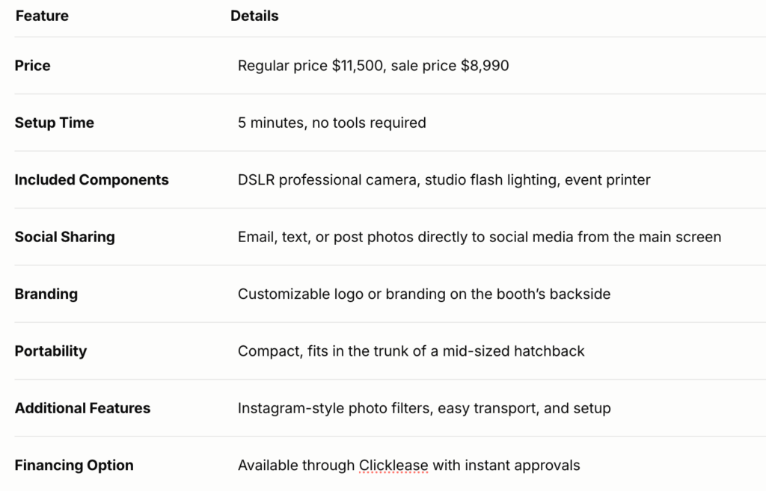This screenshot has width=766, height=491.
Task: Select the Additional Features row label
Action: click(x=83, y=408)
